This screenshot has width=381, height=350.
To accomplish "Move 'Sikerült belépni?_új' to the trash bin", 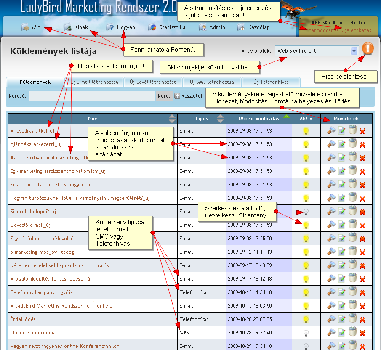I will coord(352,211).
